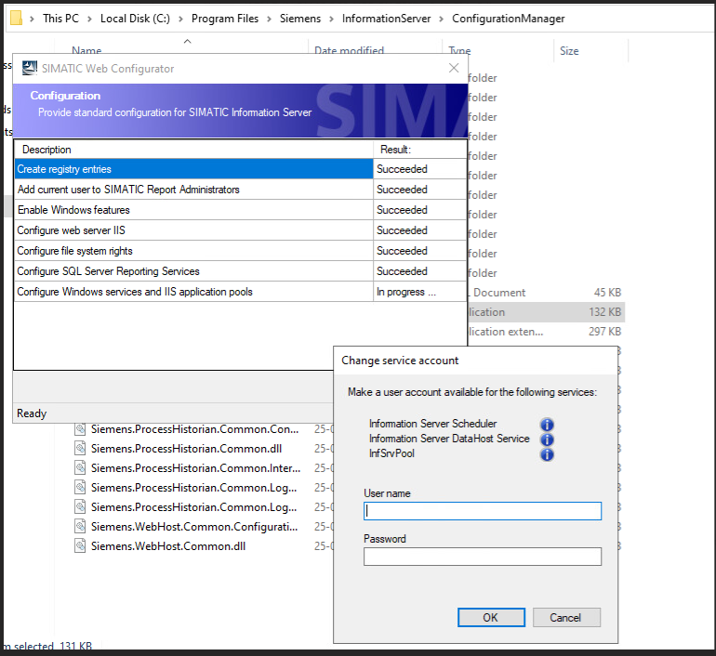Viewport: 716px width, 656px height.
Task: Click the SIMATIC Web Configurator title bar icon
Action: click(30, 68)
